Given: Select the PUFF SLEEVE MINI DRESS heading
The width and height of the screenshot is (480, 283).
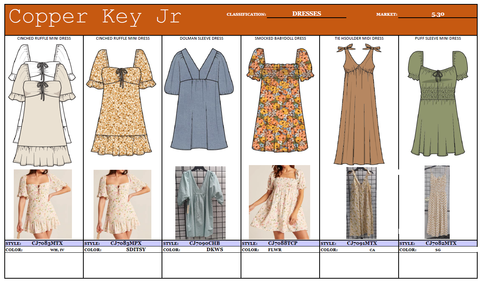Looking at the screenshot, I should pos(438,39).
